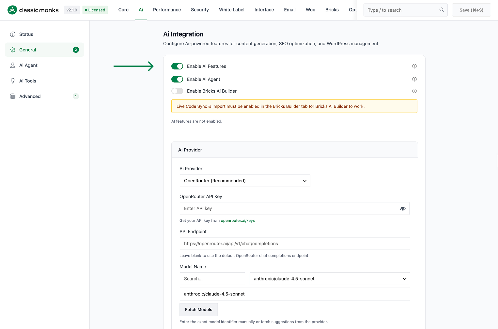Open Ai Tools sidebar section

44,81
